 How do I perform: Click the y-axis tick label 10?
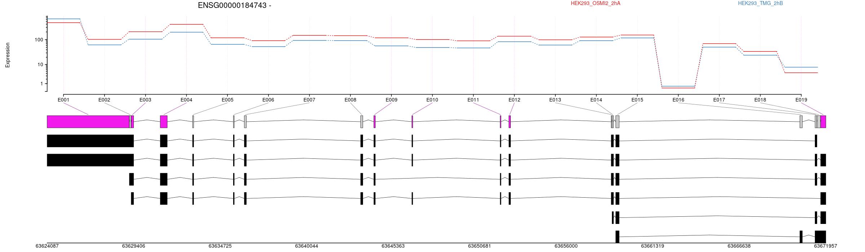point(40,65)
